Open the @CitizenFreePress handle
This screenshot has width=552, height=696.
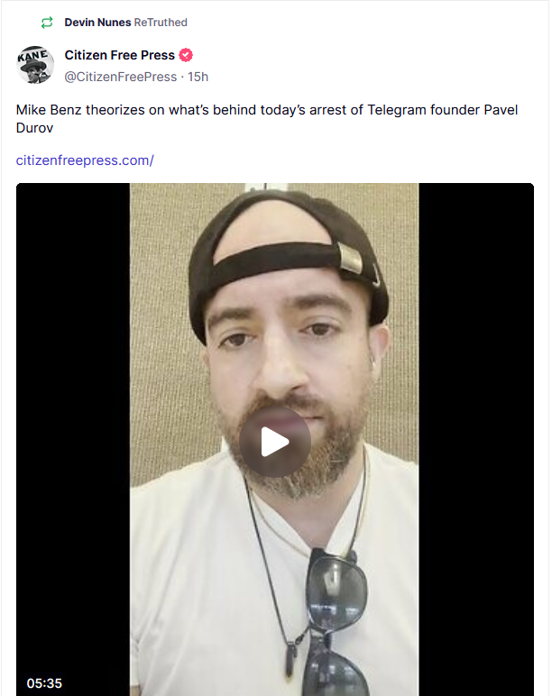coord(121,77)
